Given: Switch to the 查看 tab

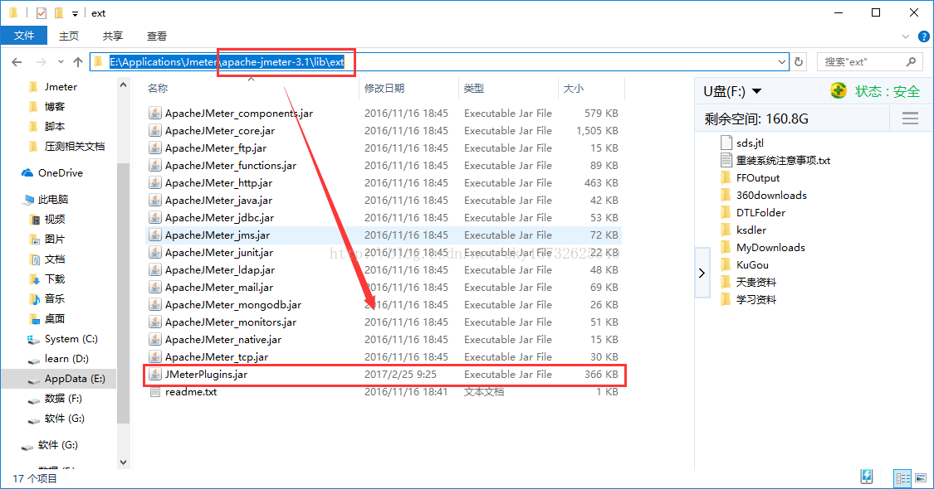Looking at the screenshot, I should pyautogui.click(x=157, y=36).
